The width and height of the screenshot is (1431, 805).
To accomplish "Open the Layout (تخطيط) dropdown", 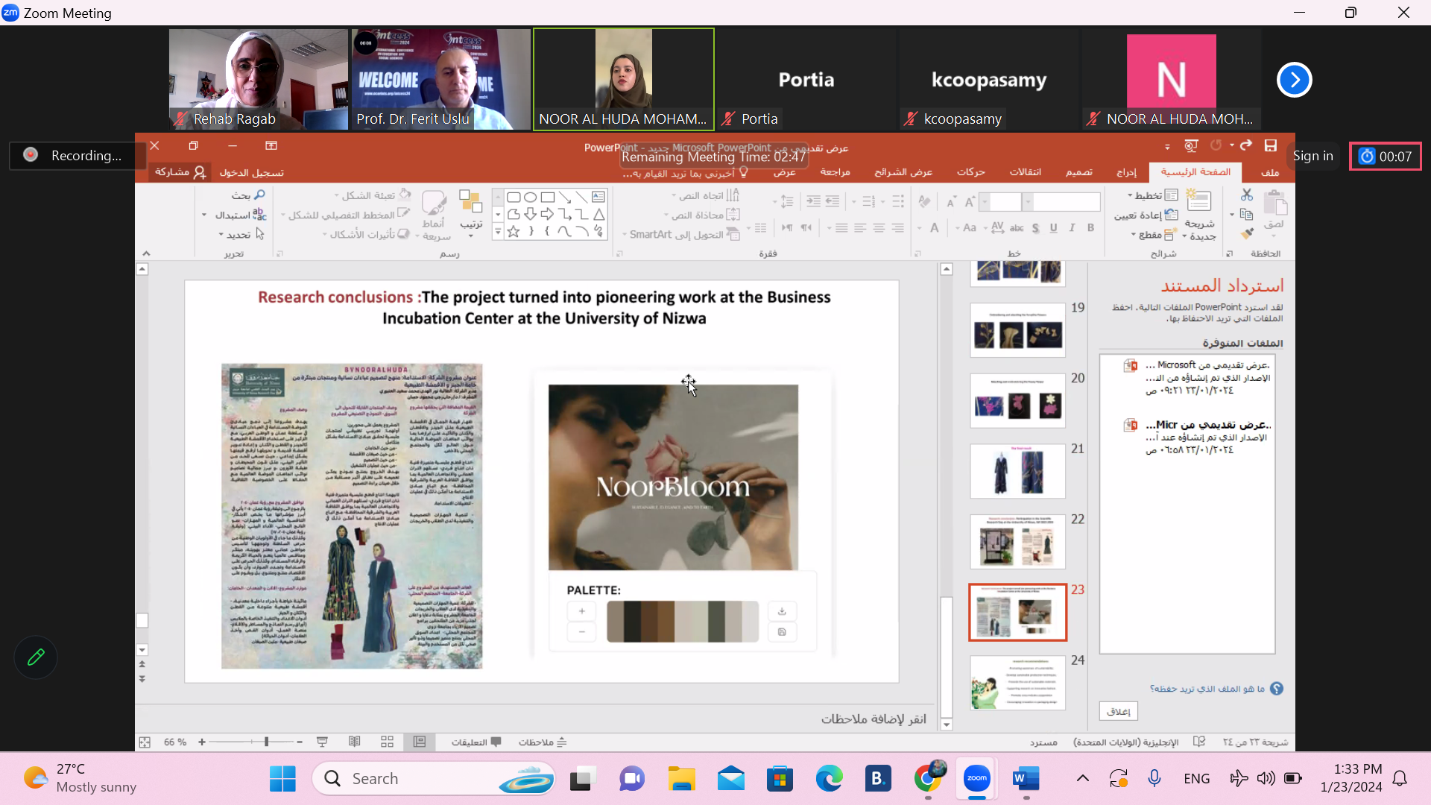I will 1152,195.
